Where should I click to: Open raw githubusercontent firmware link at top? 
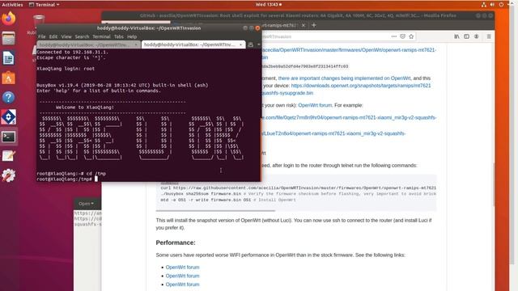click(349, 50)
